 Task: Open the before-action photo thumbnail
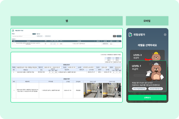93,90
